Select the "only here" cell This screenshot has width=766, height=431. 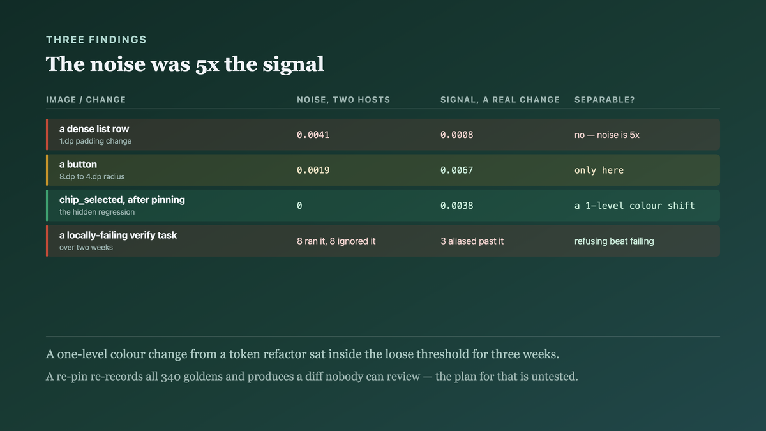click(x=599, y=170)
